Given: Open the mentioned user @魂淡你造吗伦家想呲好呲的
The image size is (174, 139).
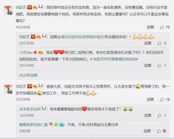Looking at the screenshot, I should [80, 37].
